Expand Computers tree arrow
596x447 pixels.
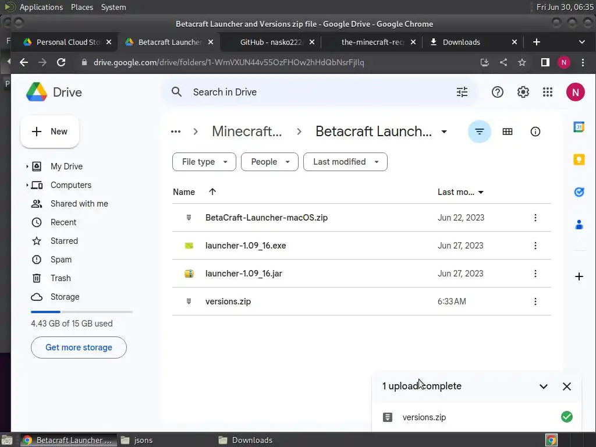pyautogui.click(x=27, y=185)
